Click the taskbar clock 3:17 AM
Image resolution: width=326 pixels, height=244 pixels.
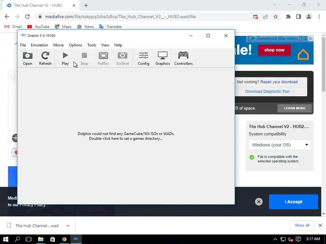point(313,239)
